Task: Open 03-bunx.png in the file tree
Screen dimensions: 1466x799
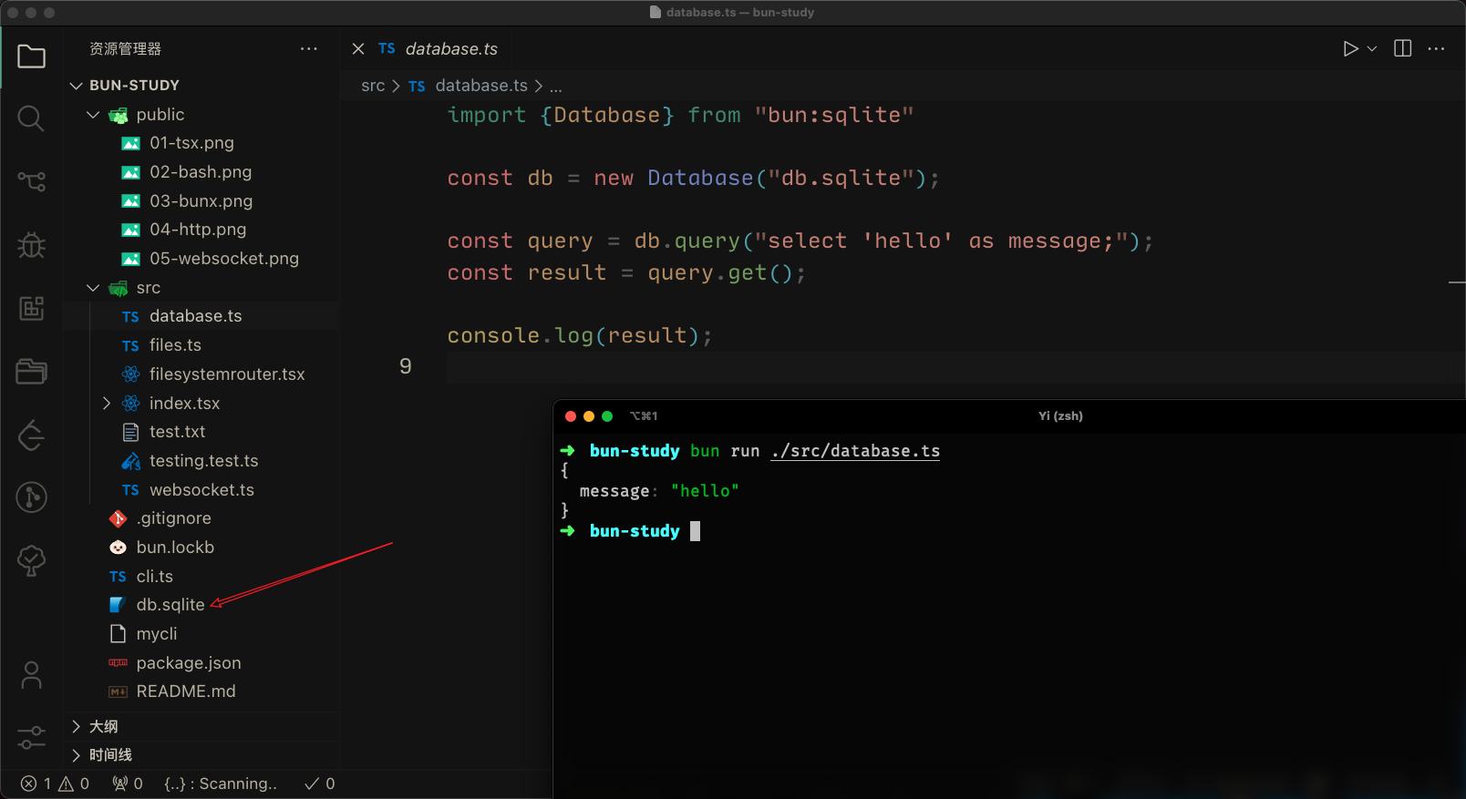Action: (x=201, y=200)
